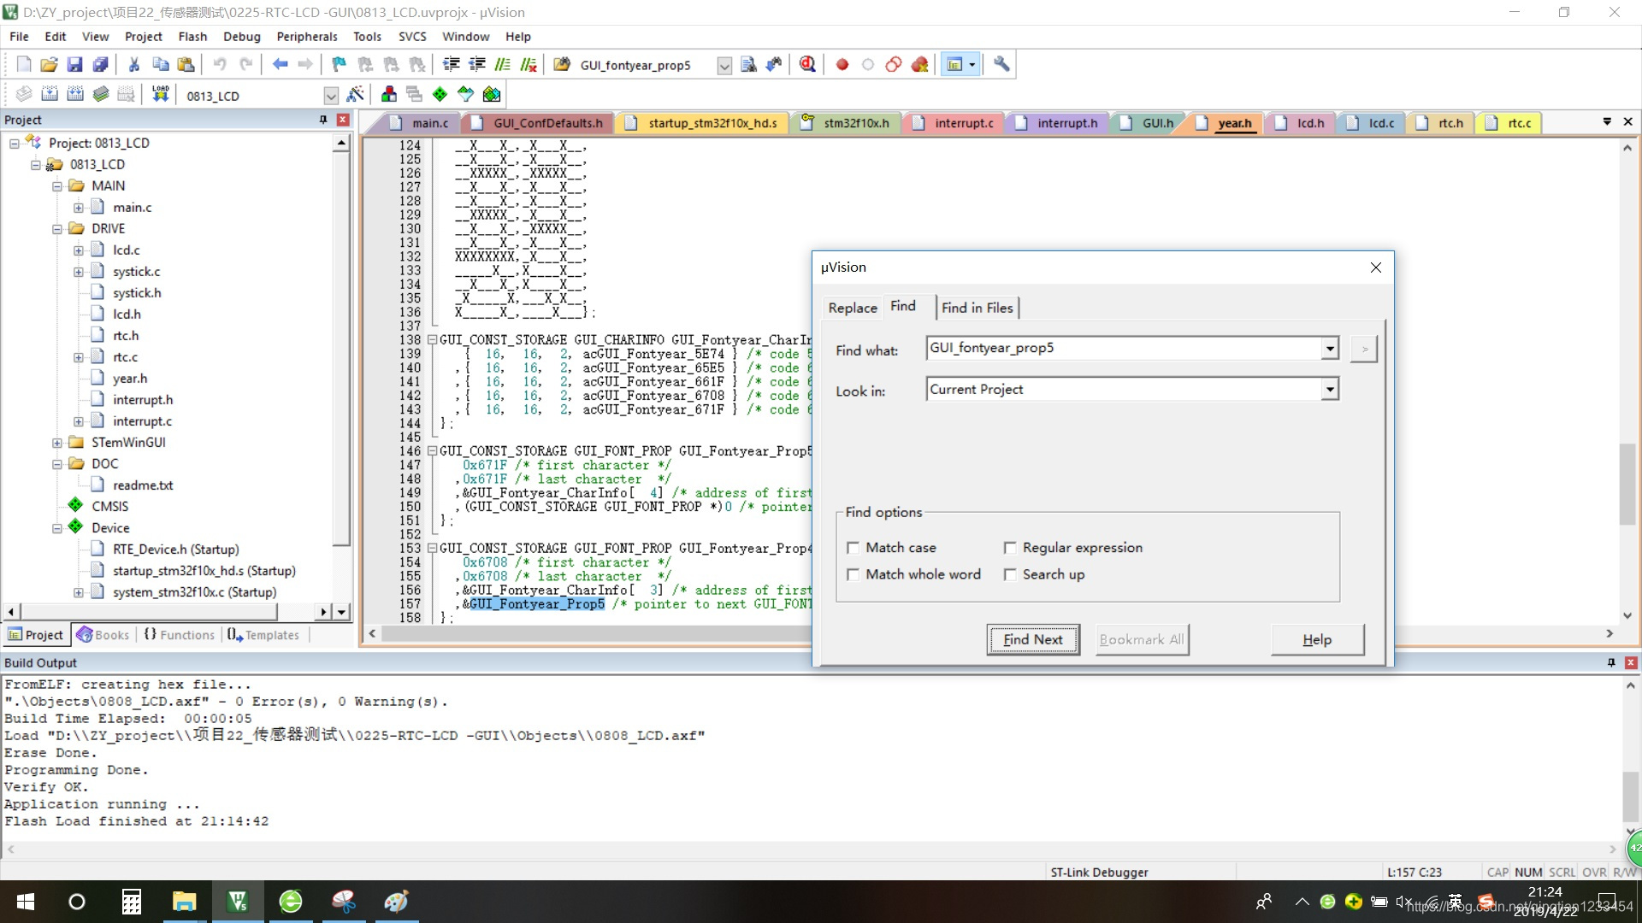Comment selection with green slashes icon
This screenshot has height=923, width=1642.
pyautogui.click(x=503, y=65)
